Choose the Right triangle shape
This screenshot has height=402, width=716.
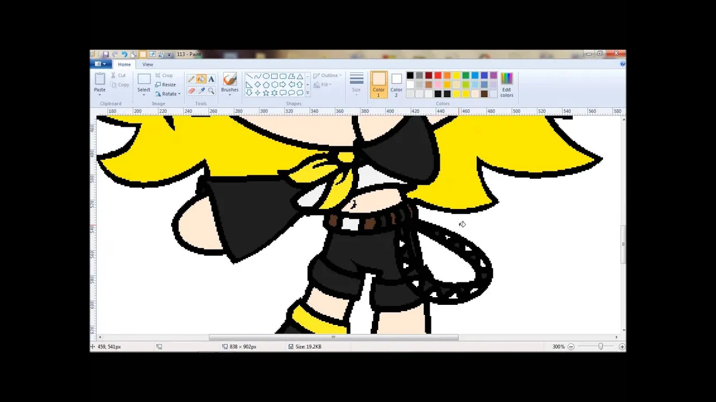tap(249, 85)
